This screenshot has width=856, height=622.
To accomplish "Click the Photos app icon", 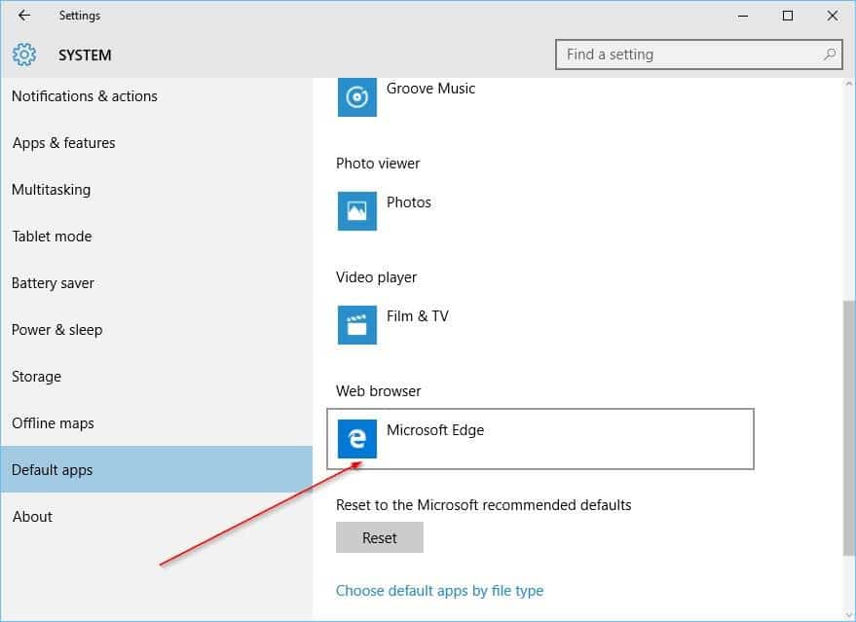I will (x=357, y=211).
